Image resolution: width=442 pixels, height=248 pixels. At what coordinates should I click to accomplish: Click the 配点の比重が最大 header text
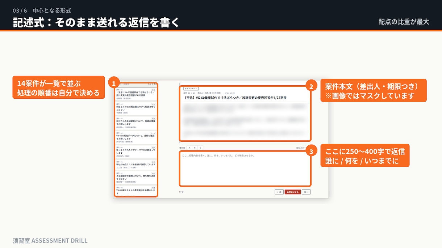pos(404,22)
